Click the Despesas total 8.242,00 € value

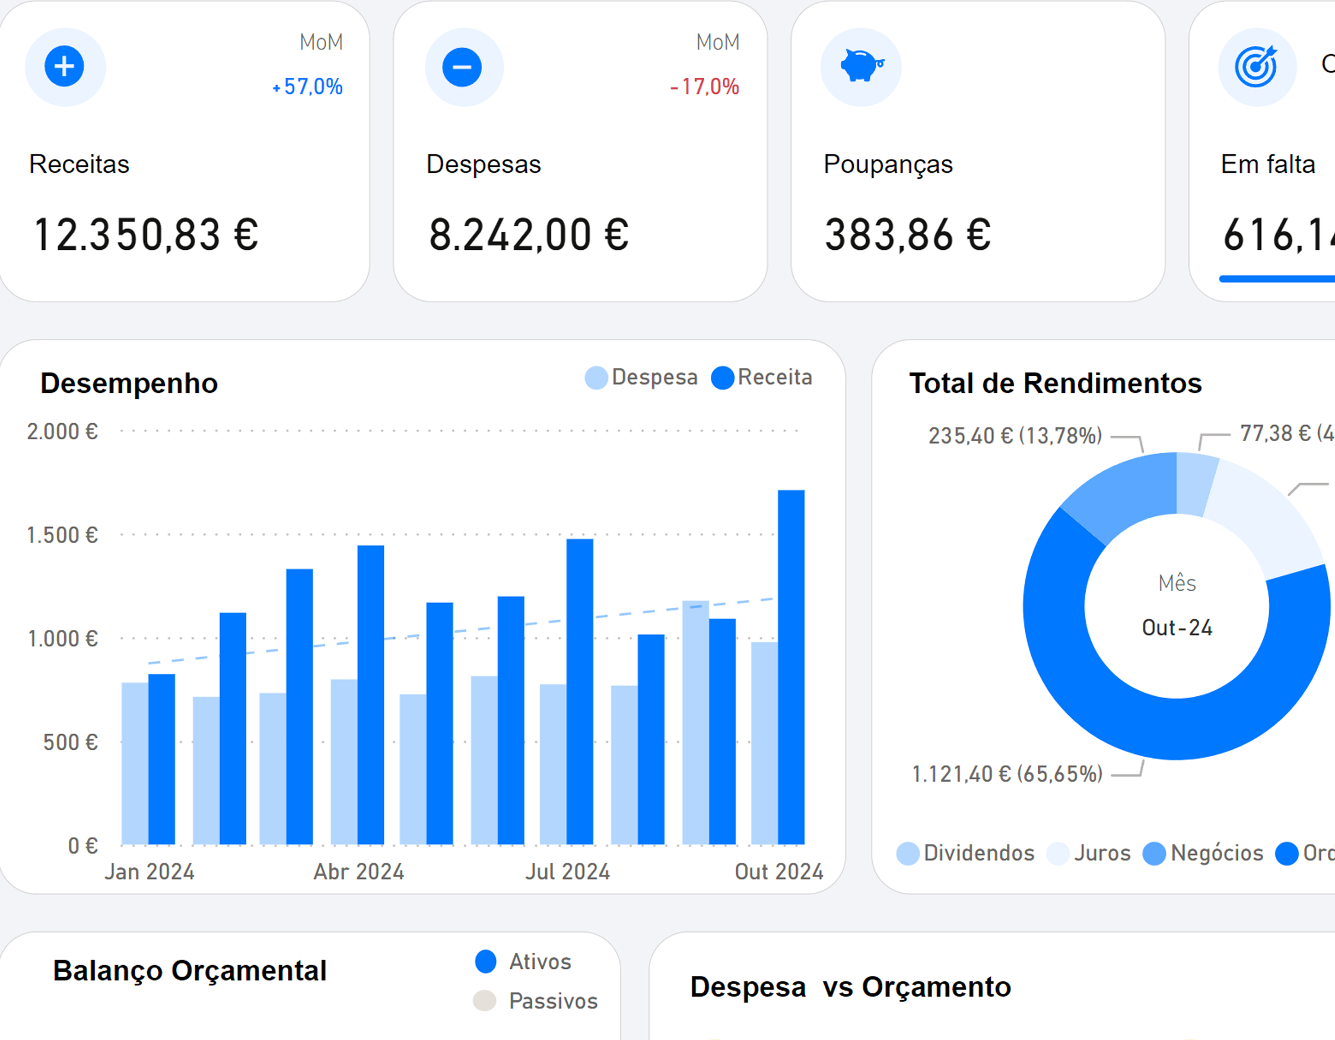pyautogui.click(x=529, y=235)
